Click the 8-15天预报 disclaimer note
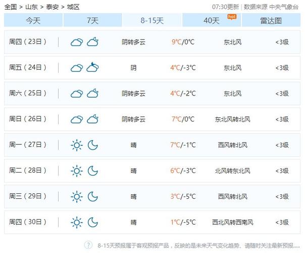The height and width of the screenshot is (253, 305). (198, 245)
